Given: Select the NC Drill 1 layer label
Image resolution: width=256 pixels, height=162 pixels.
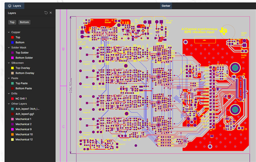Looking at the screenshot, I should (x=21, y=99).
